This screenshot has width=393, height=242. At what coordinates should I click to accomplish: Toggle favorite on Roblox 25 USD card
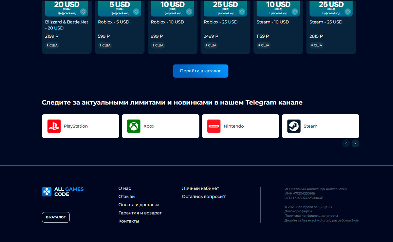pos(242,12)
